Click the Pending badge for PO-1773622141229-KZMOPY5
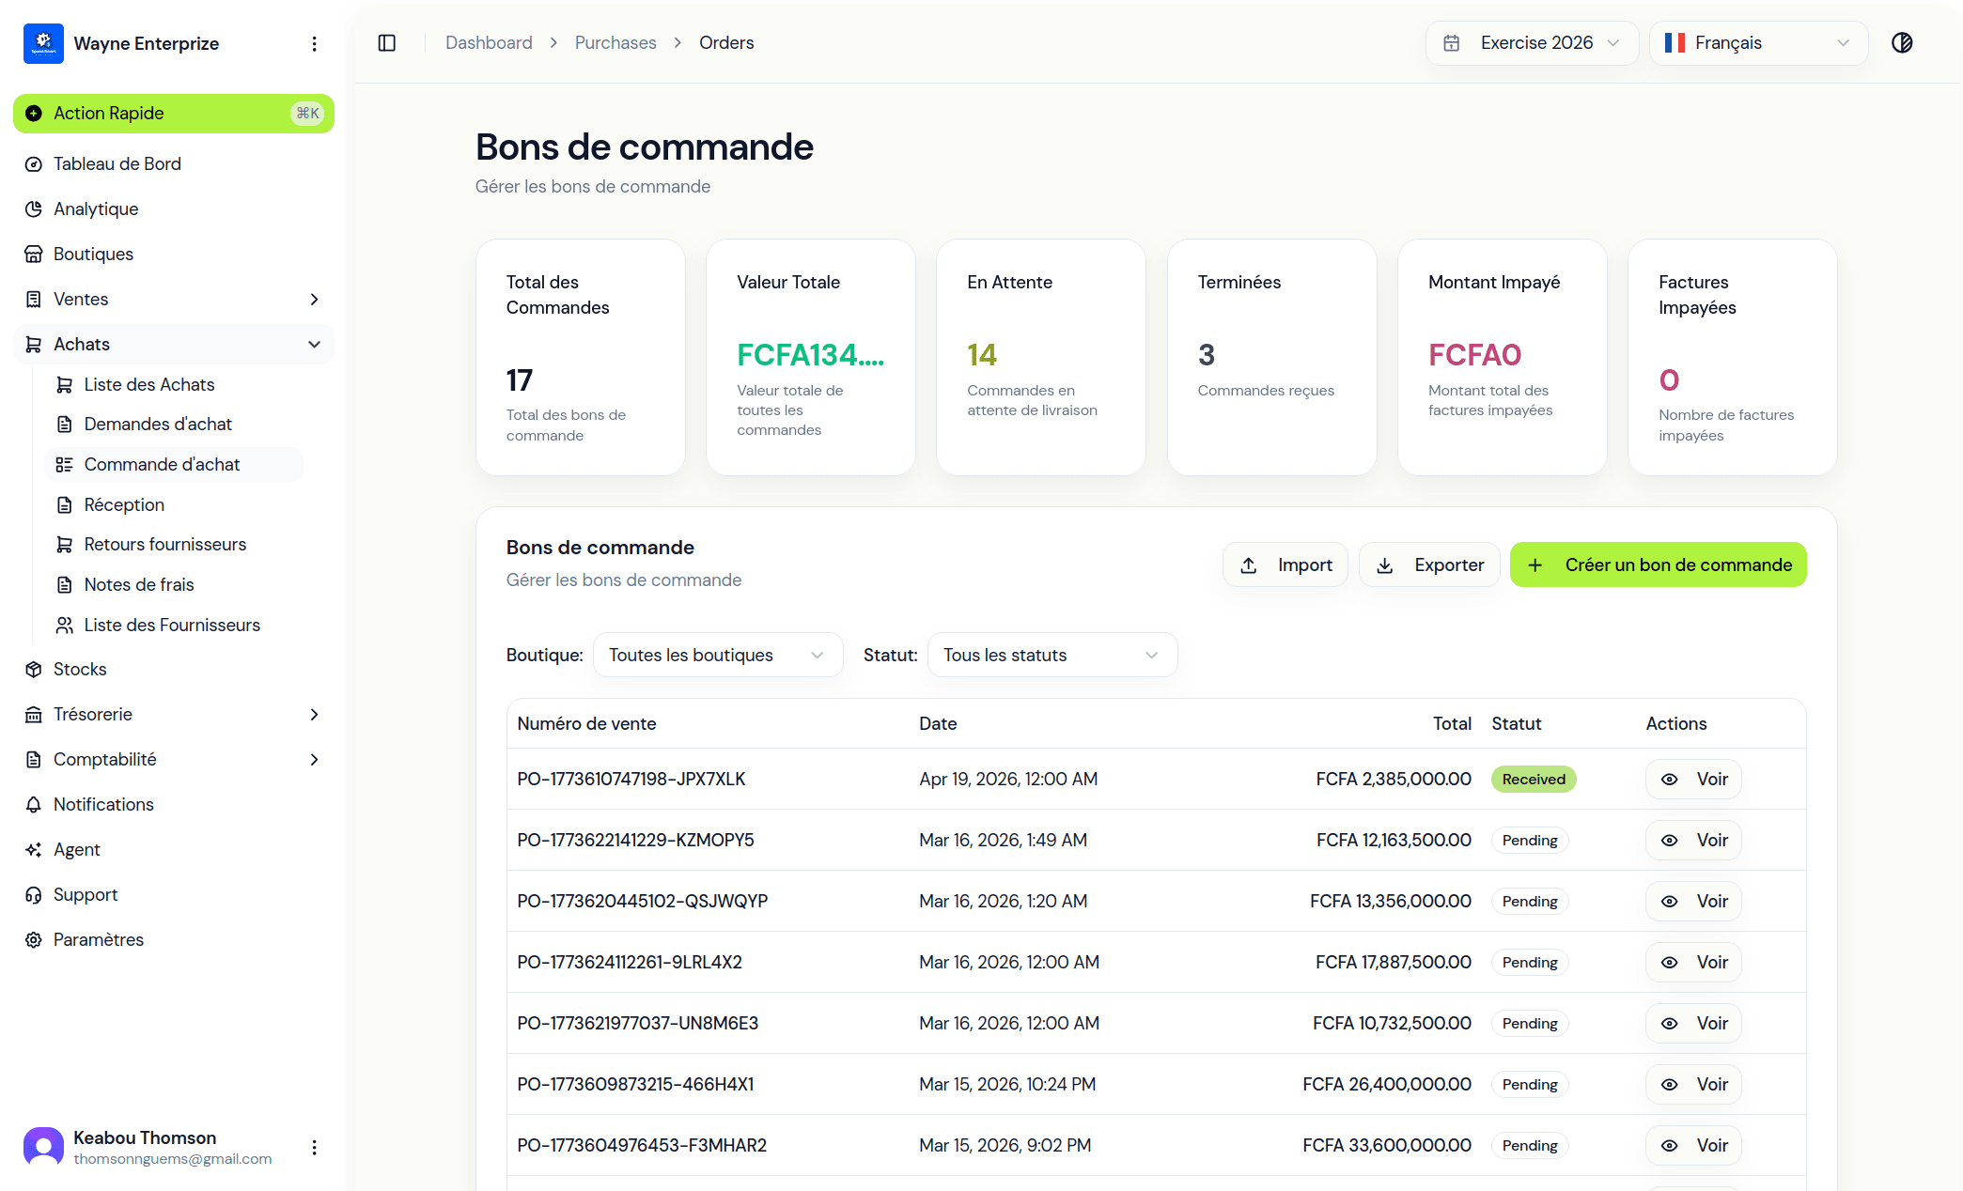 [1530, 841]
